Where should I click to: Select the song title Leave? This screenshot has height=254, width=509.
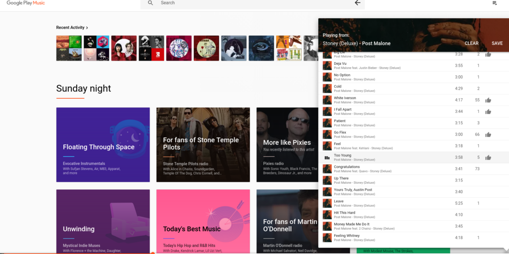338,201
